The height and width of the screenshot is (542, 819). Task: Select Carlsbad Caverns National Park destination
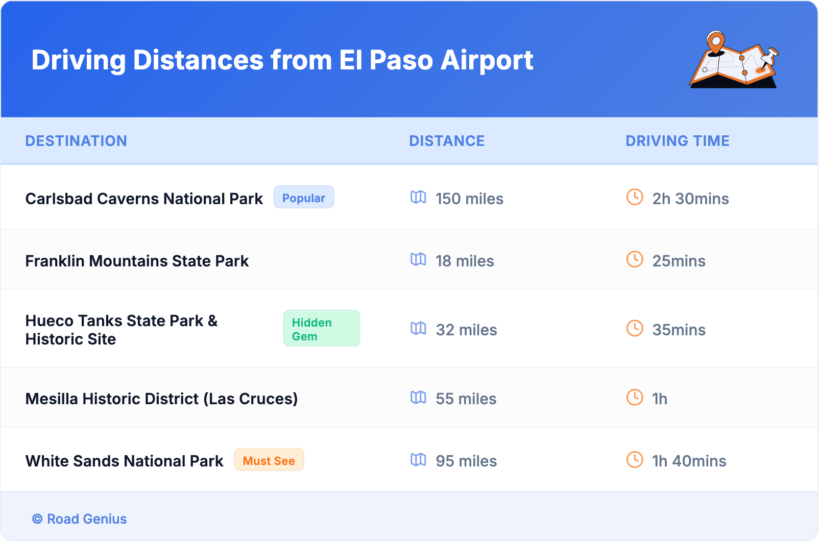coord(144,199)
